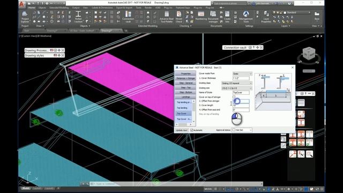
Task: Expand the Objects panel
Action: (85, 26)
